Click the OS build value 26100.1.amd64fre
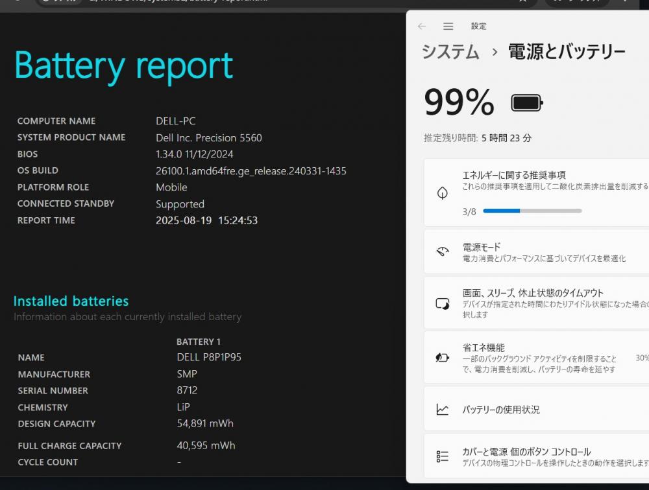 click(x=251, y=170)
